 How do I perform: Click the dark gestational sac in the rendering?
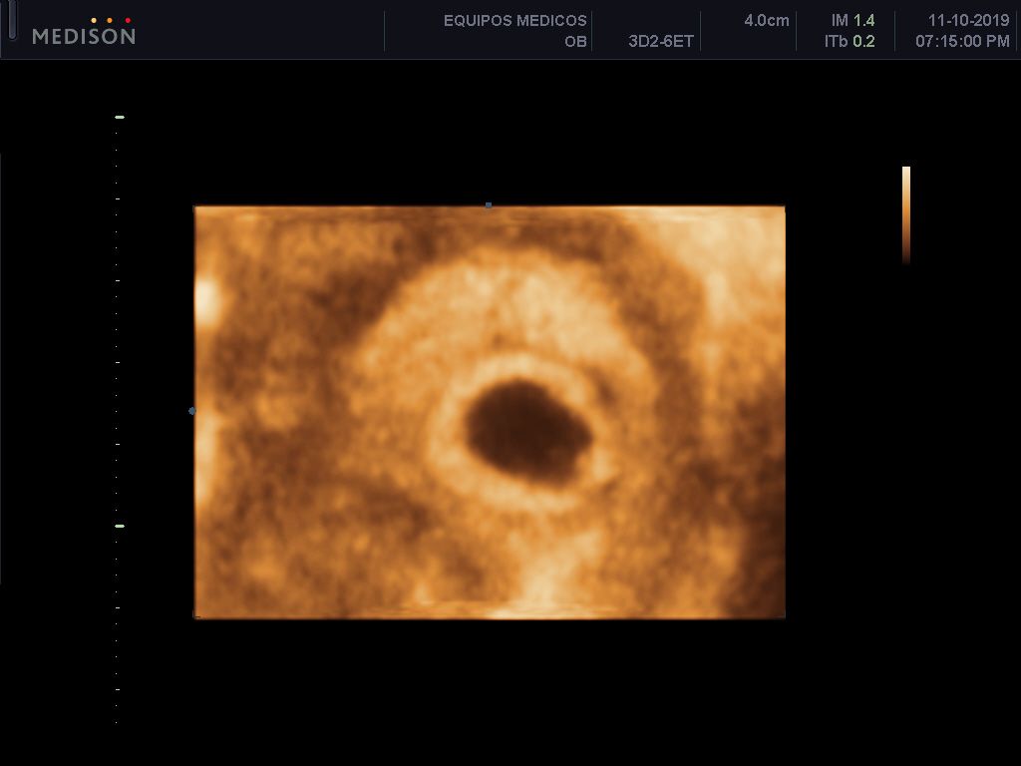pyautogui.click(x=528, y=433)
